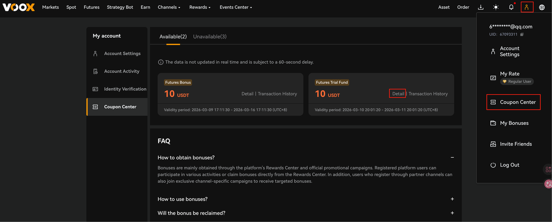The width and height of the screenshot is (552, 222).
Task: Open the notifications bell icon
Action: (x=511, y=7)
